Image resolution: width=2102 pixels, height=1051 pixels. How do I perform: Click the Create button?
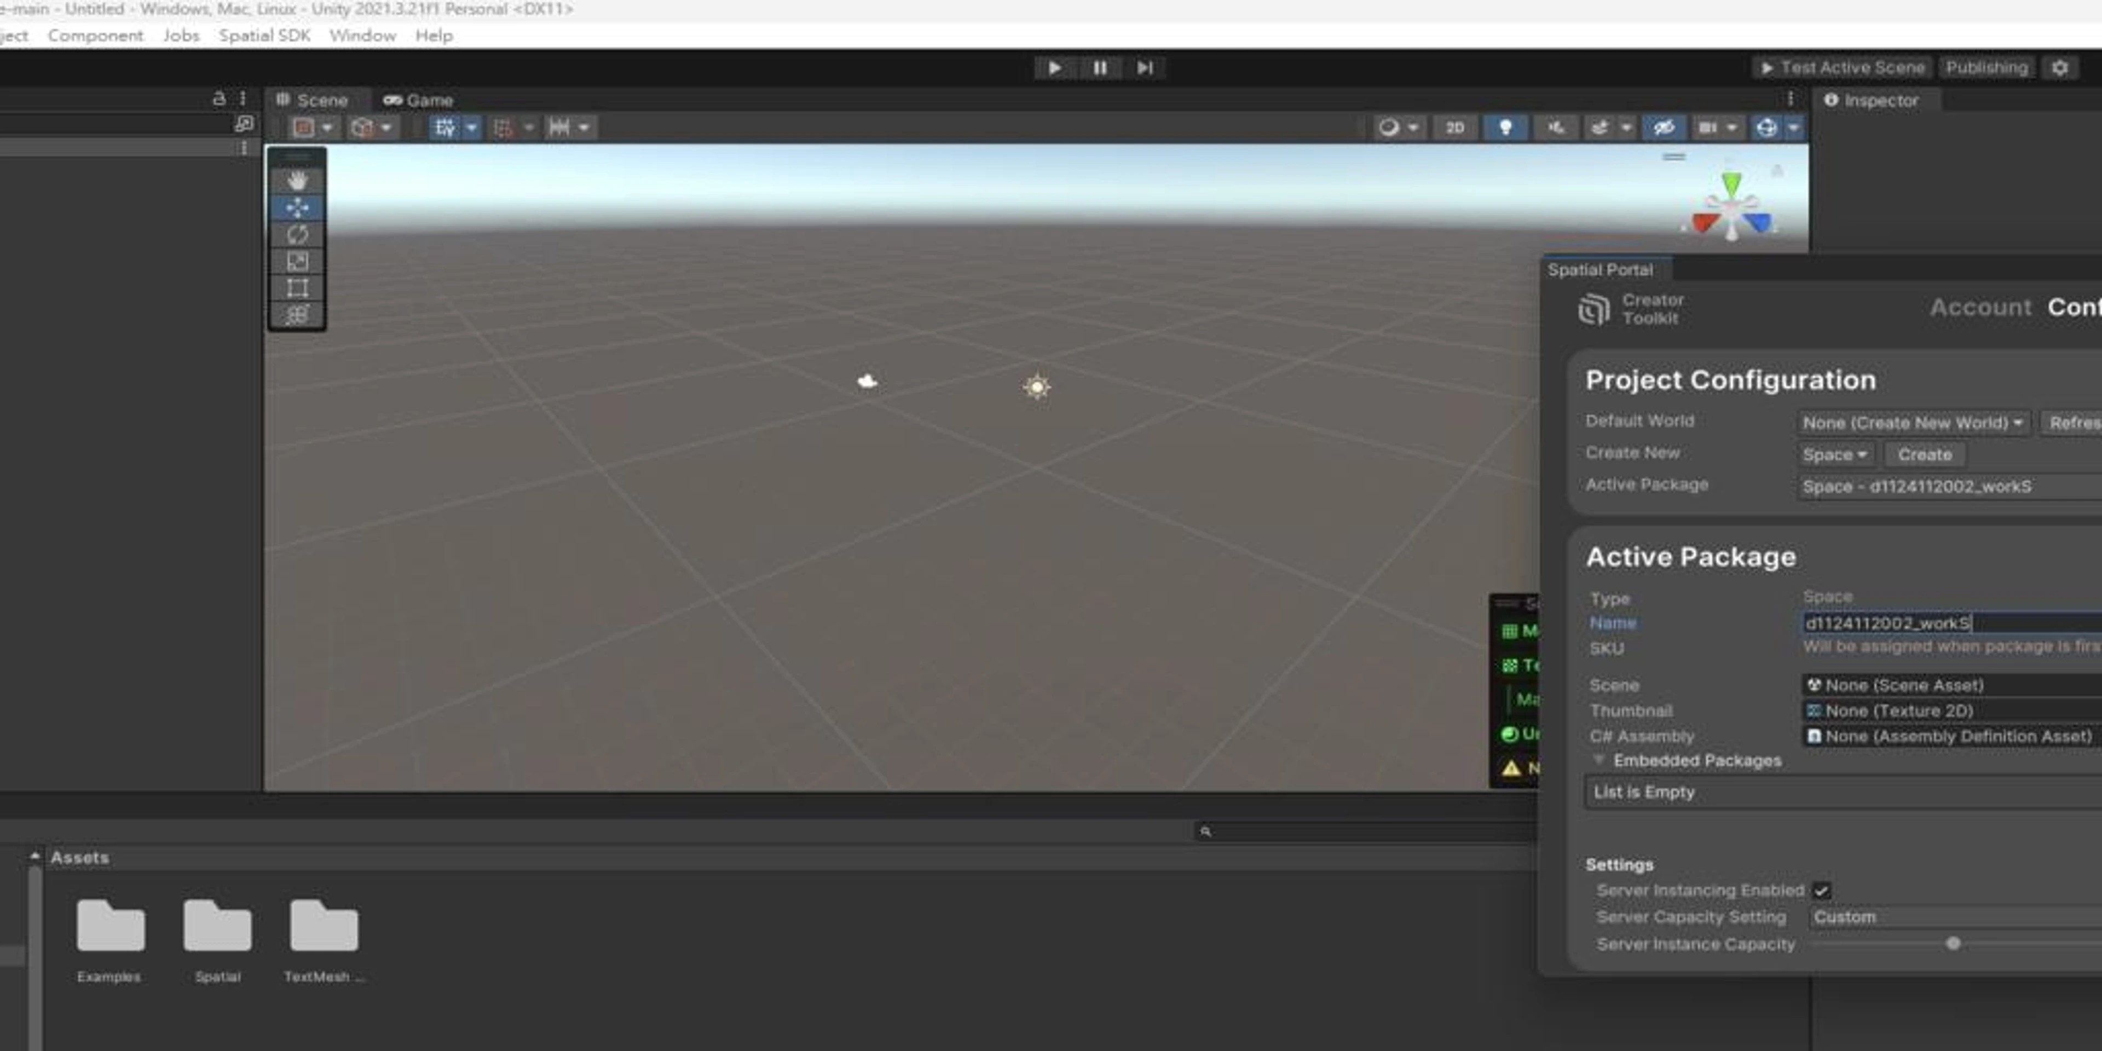point(1924,454)
